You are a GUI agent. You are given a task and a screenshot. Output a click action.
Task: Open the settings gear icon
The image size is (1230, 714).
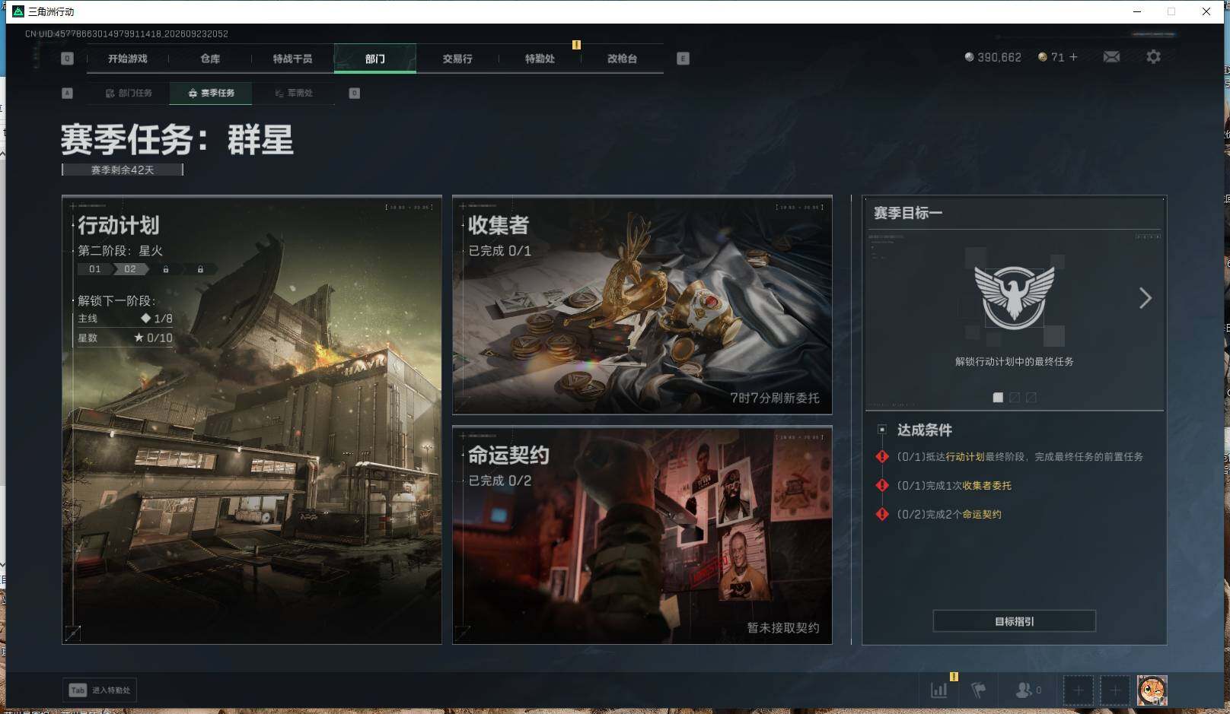(x=1153, y=57)
